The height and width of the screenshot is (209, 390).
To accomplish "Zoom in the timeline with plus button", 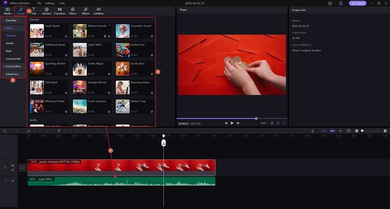I will (x=385, y=131).
